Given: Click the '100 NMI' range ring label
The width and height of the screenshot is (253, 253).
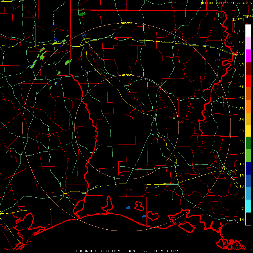Looking at the screenshot, I should tap(126, 23).
